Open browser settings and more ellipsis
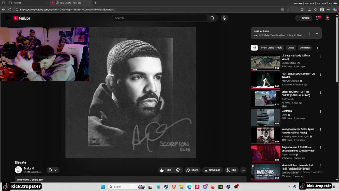 click(328, 10)
